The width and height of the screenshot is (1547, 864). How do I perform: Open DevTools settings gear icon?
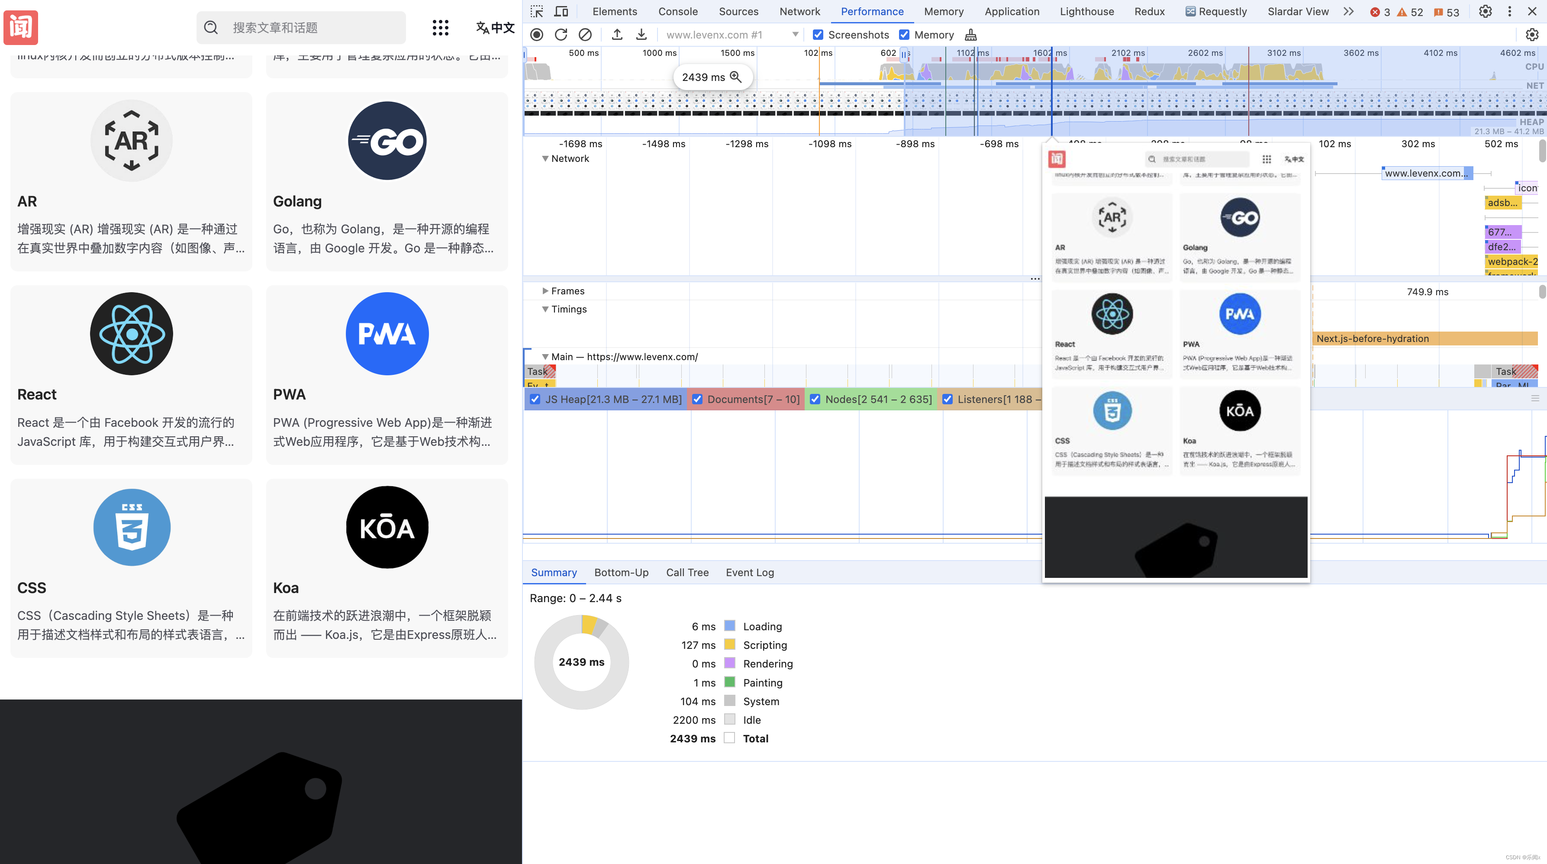[1485, 11]
